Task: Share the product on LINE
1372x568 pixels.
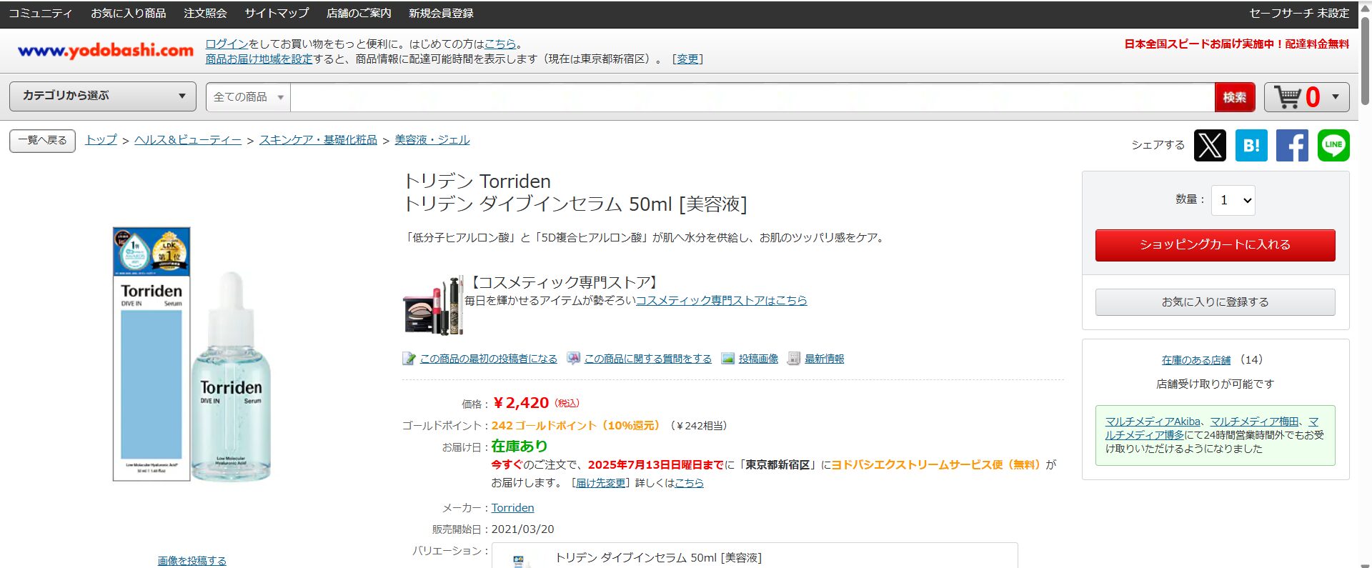Action: (1333, 145)
